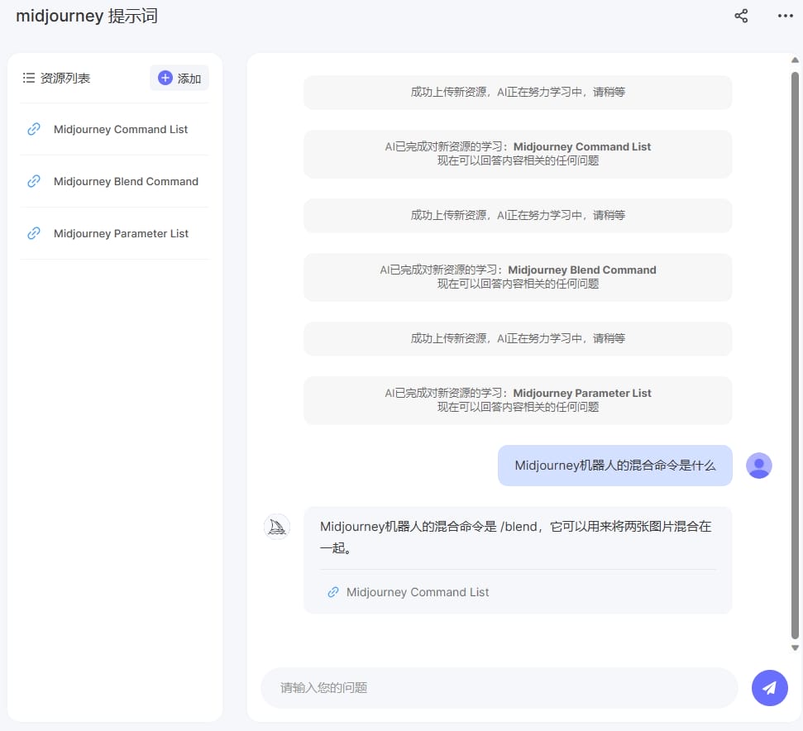The height and width of the screenshot is (731, 803).
Task: Click the chat scrollbar up arrow
Action: pos(795,60)
